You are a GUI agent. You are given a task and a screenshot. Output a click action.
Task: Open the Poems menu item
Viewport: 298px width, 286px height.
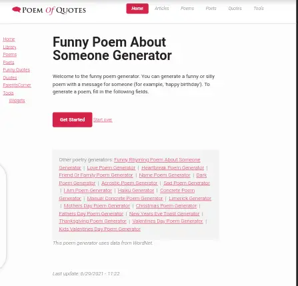click(x=187, y=9)
